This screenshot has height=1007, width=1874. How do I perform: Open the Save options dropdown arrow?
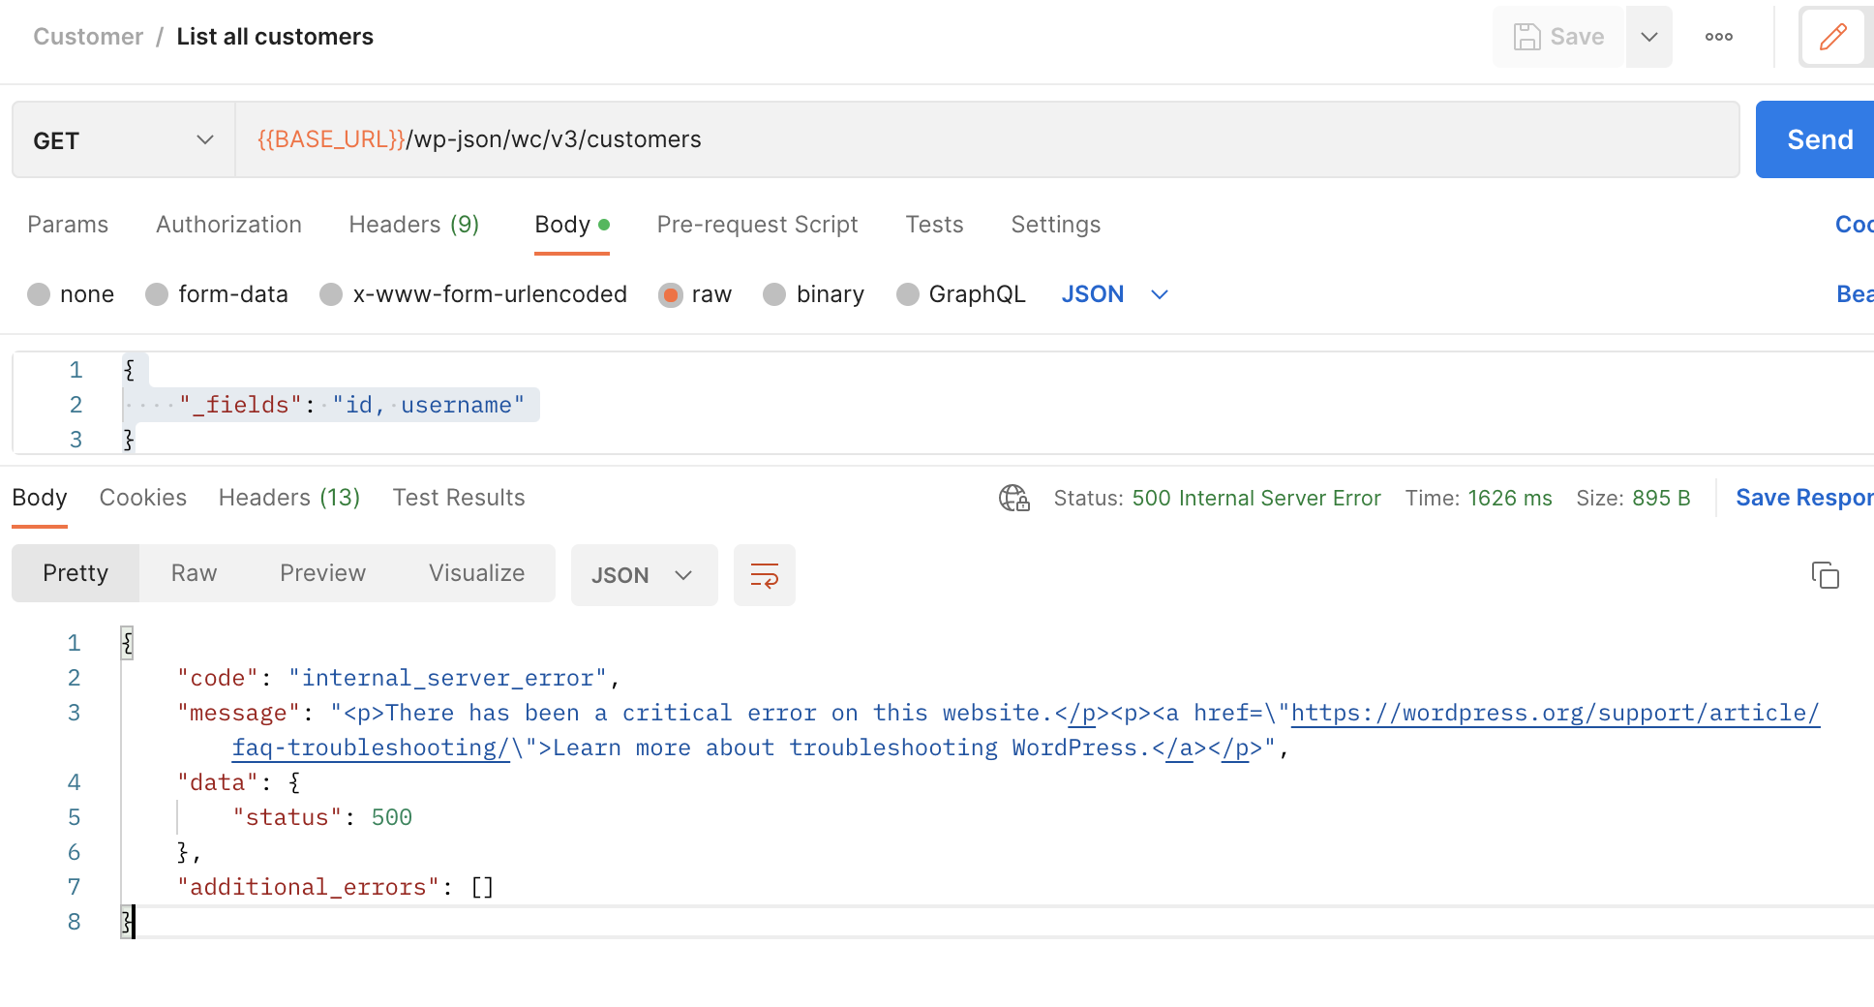[x=1649, y=37]
